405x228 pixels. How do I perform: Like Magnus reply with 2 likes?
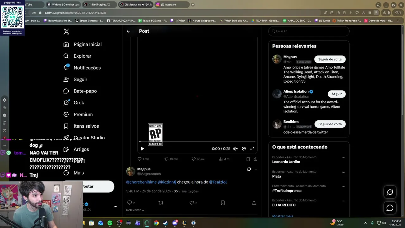point(193,203)
